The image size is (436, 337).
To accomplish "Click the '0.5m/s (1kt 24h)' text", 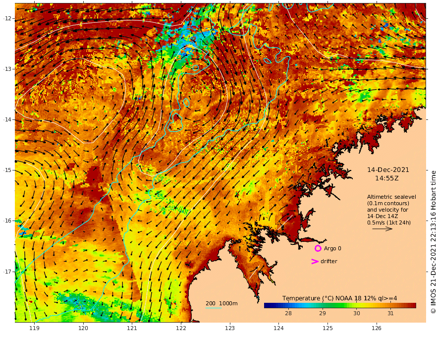I will click(x=389, y=223).
